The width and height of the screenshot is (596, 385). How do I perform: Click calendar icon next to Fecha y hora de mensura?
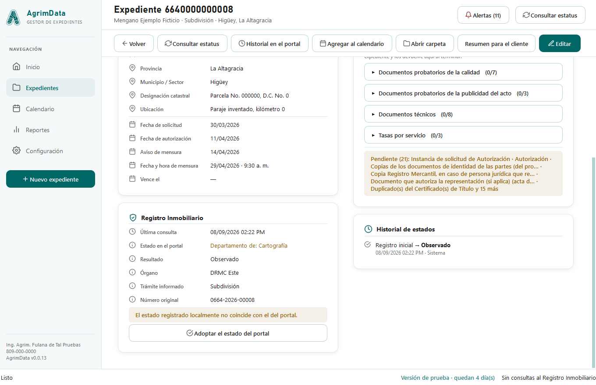132,166
